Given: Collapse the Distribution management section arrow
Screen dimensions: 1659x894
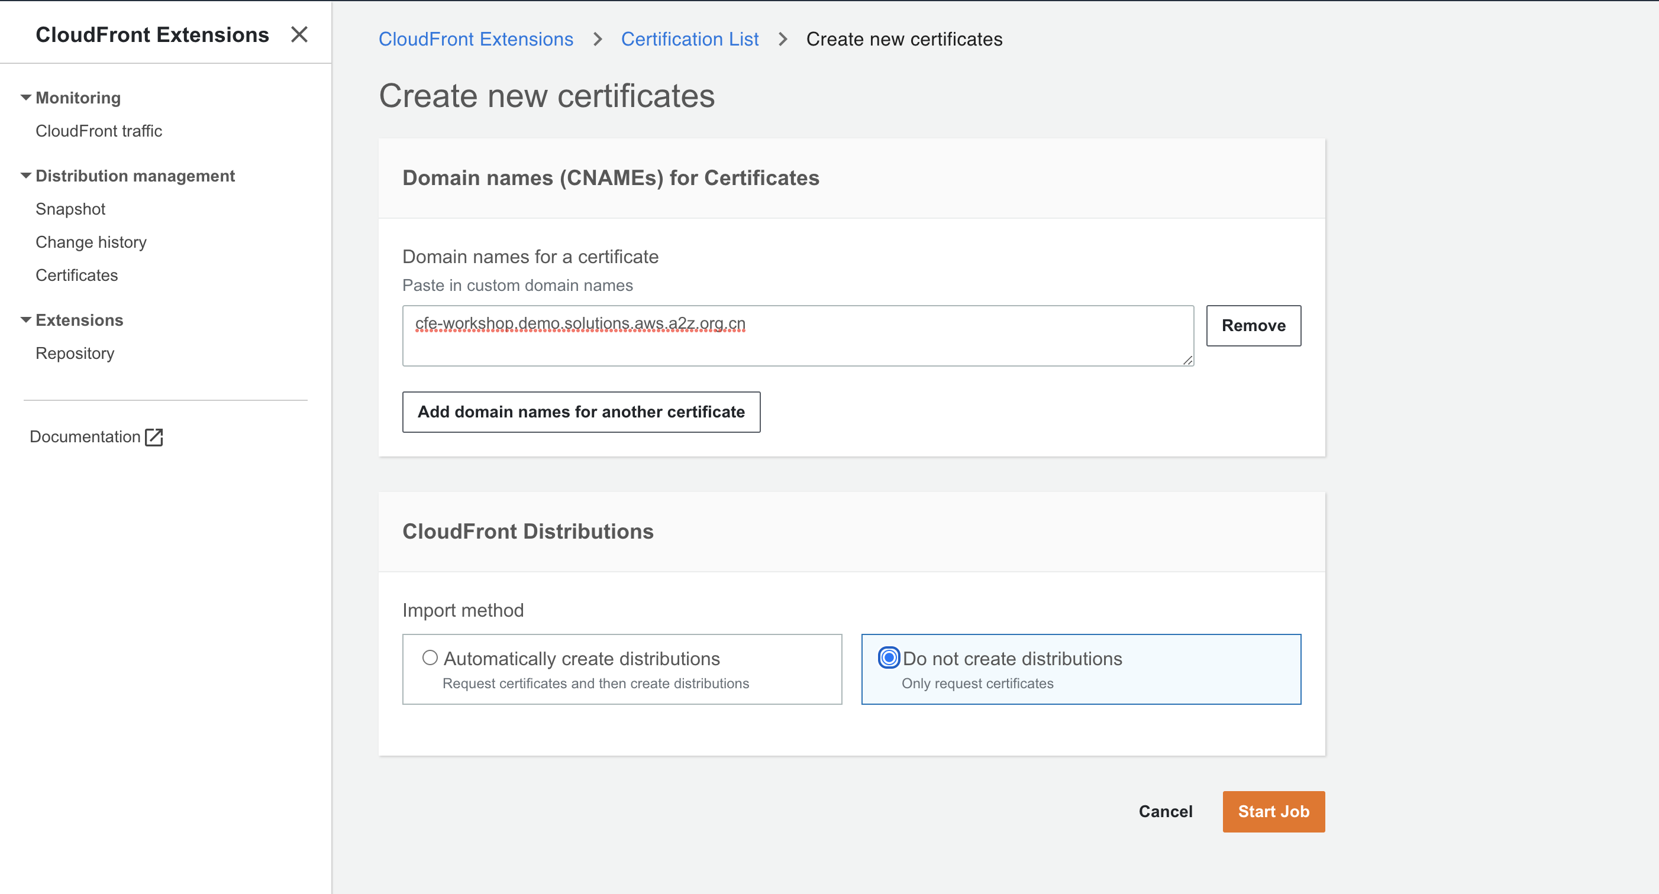Looking at the screenshot, I should [26, 176].
